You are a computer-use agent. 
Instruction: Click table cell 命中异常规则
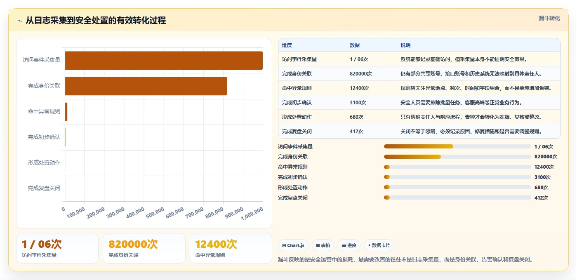click(297, 88)
